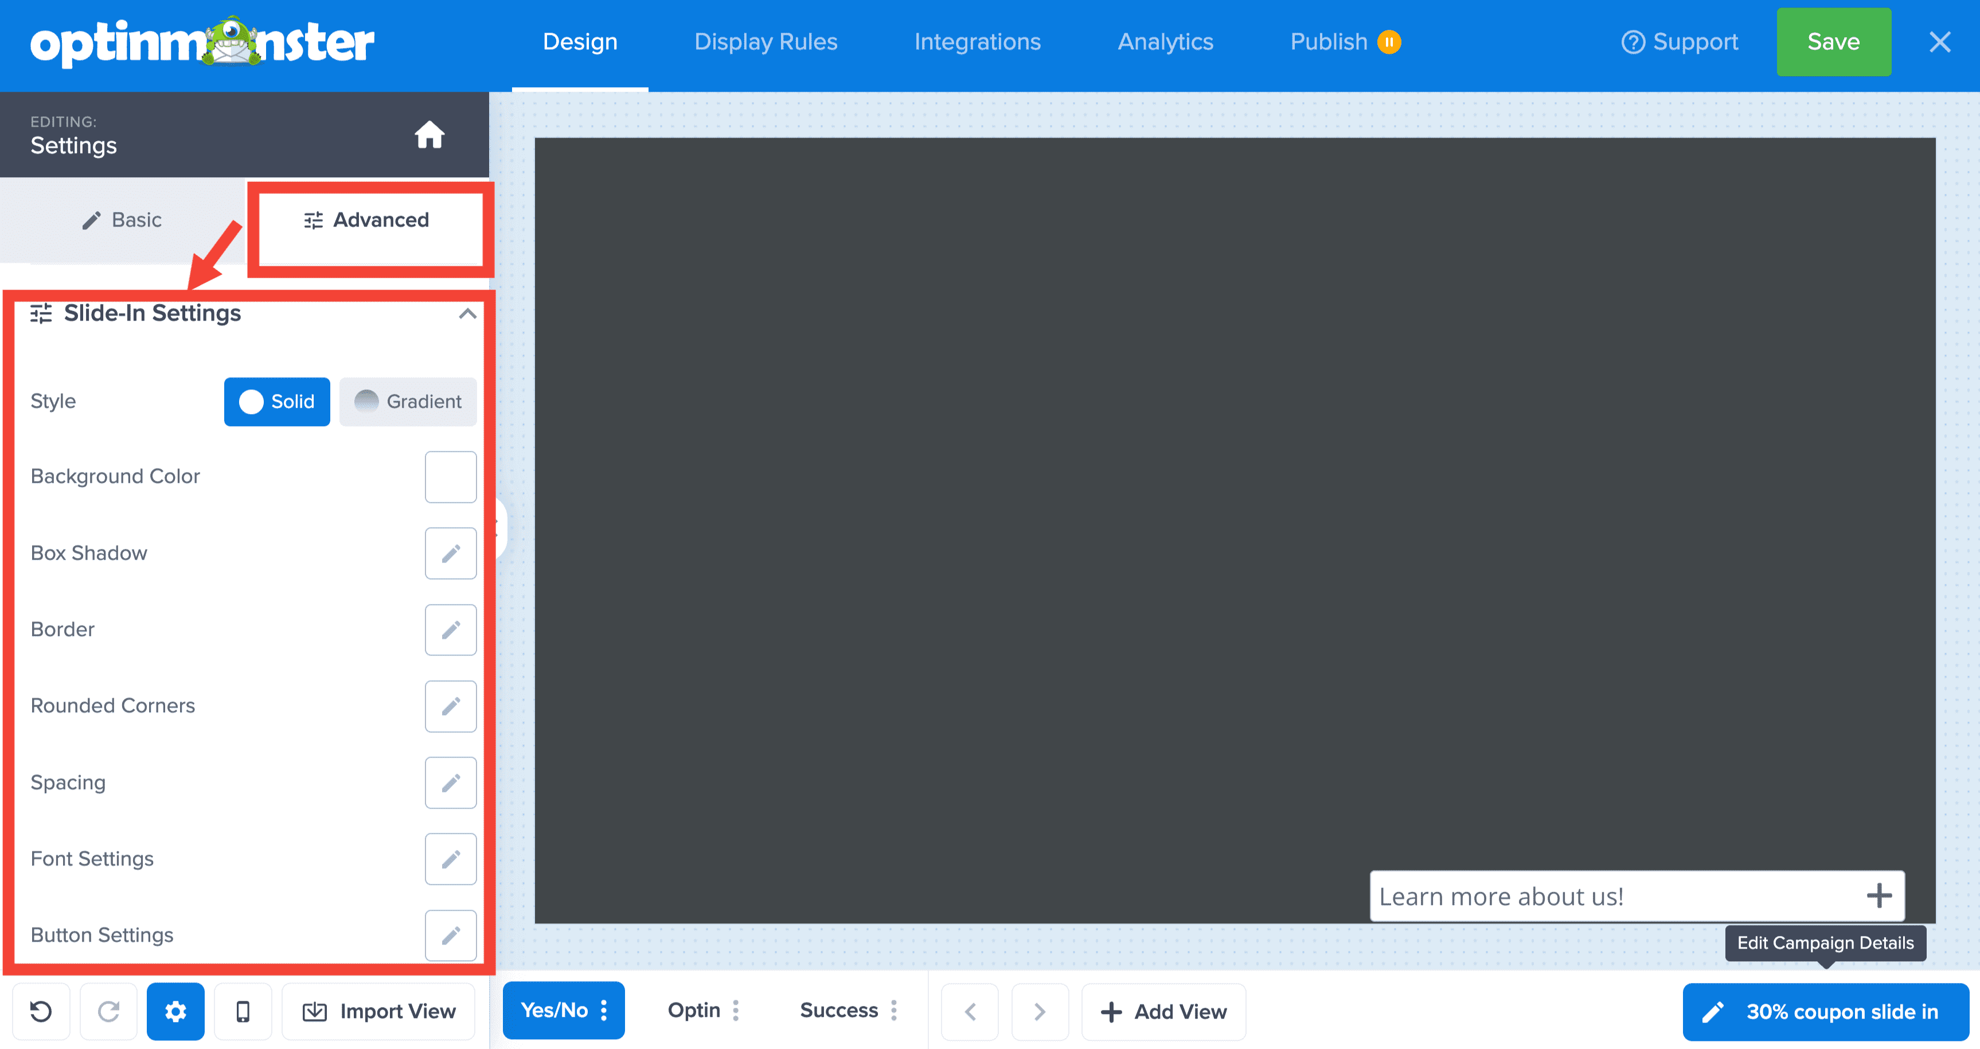
Task: Edit the Box Shadow settings
Action: tap(451, 553)
